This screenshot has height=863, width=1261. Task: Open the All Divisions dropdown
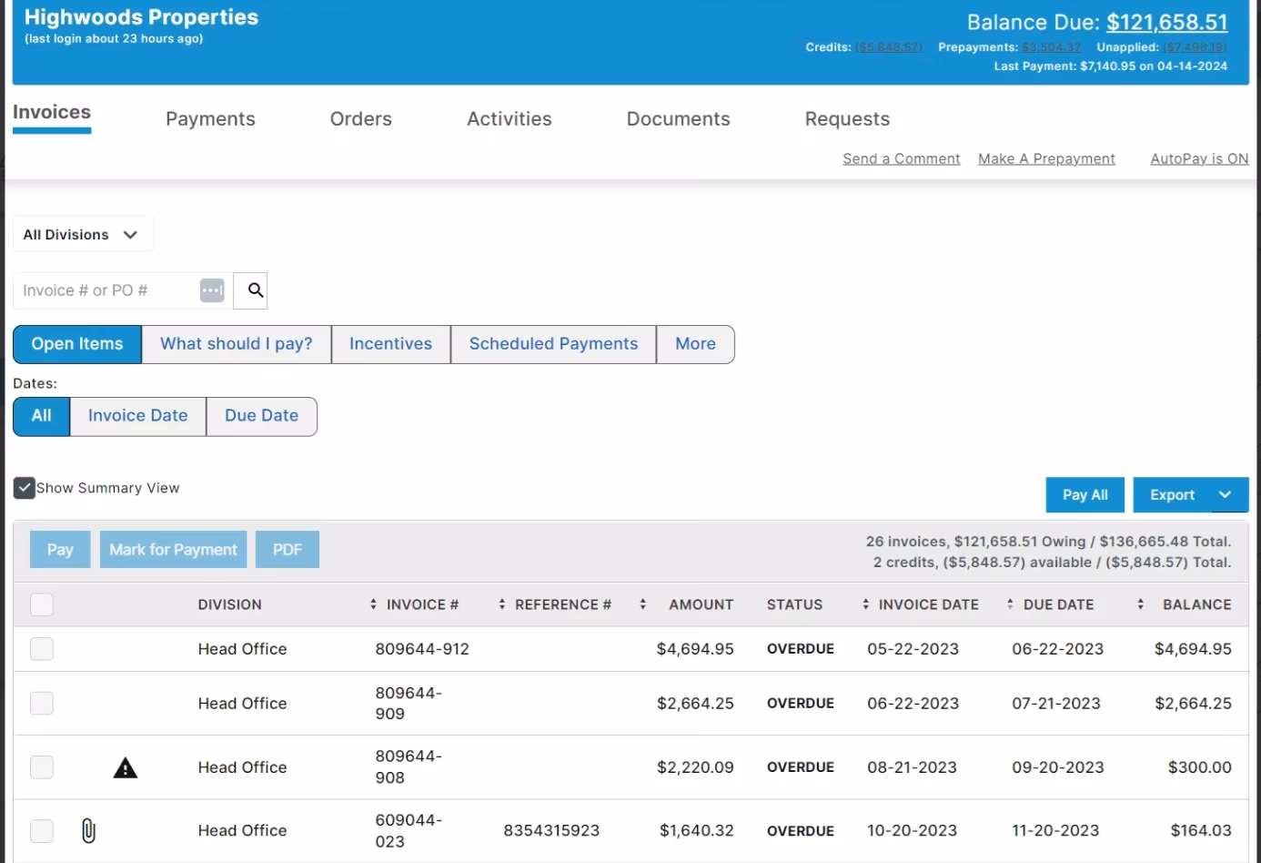point(83,234)
